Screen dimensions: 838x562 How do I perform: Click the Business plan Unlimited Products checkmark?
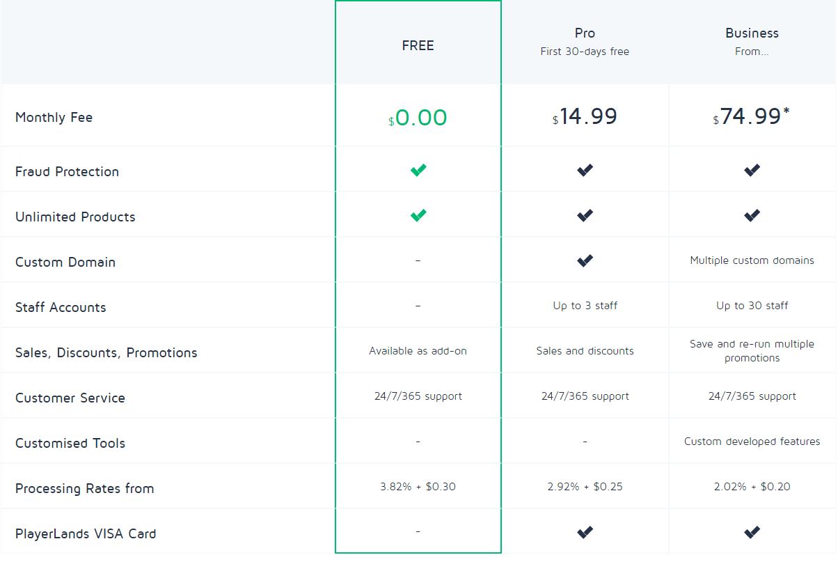click(x=752, y=215)
